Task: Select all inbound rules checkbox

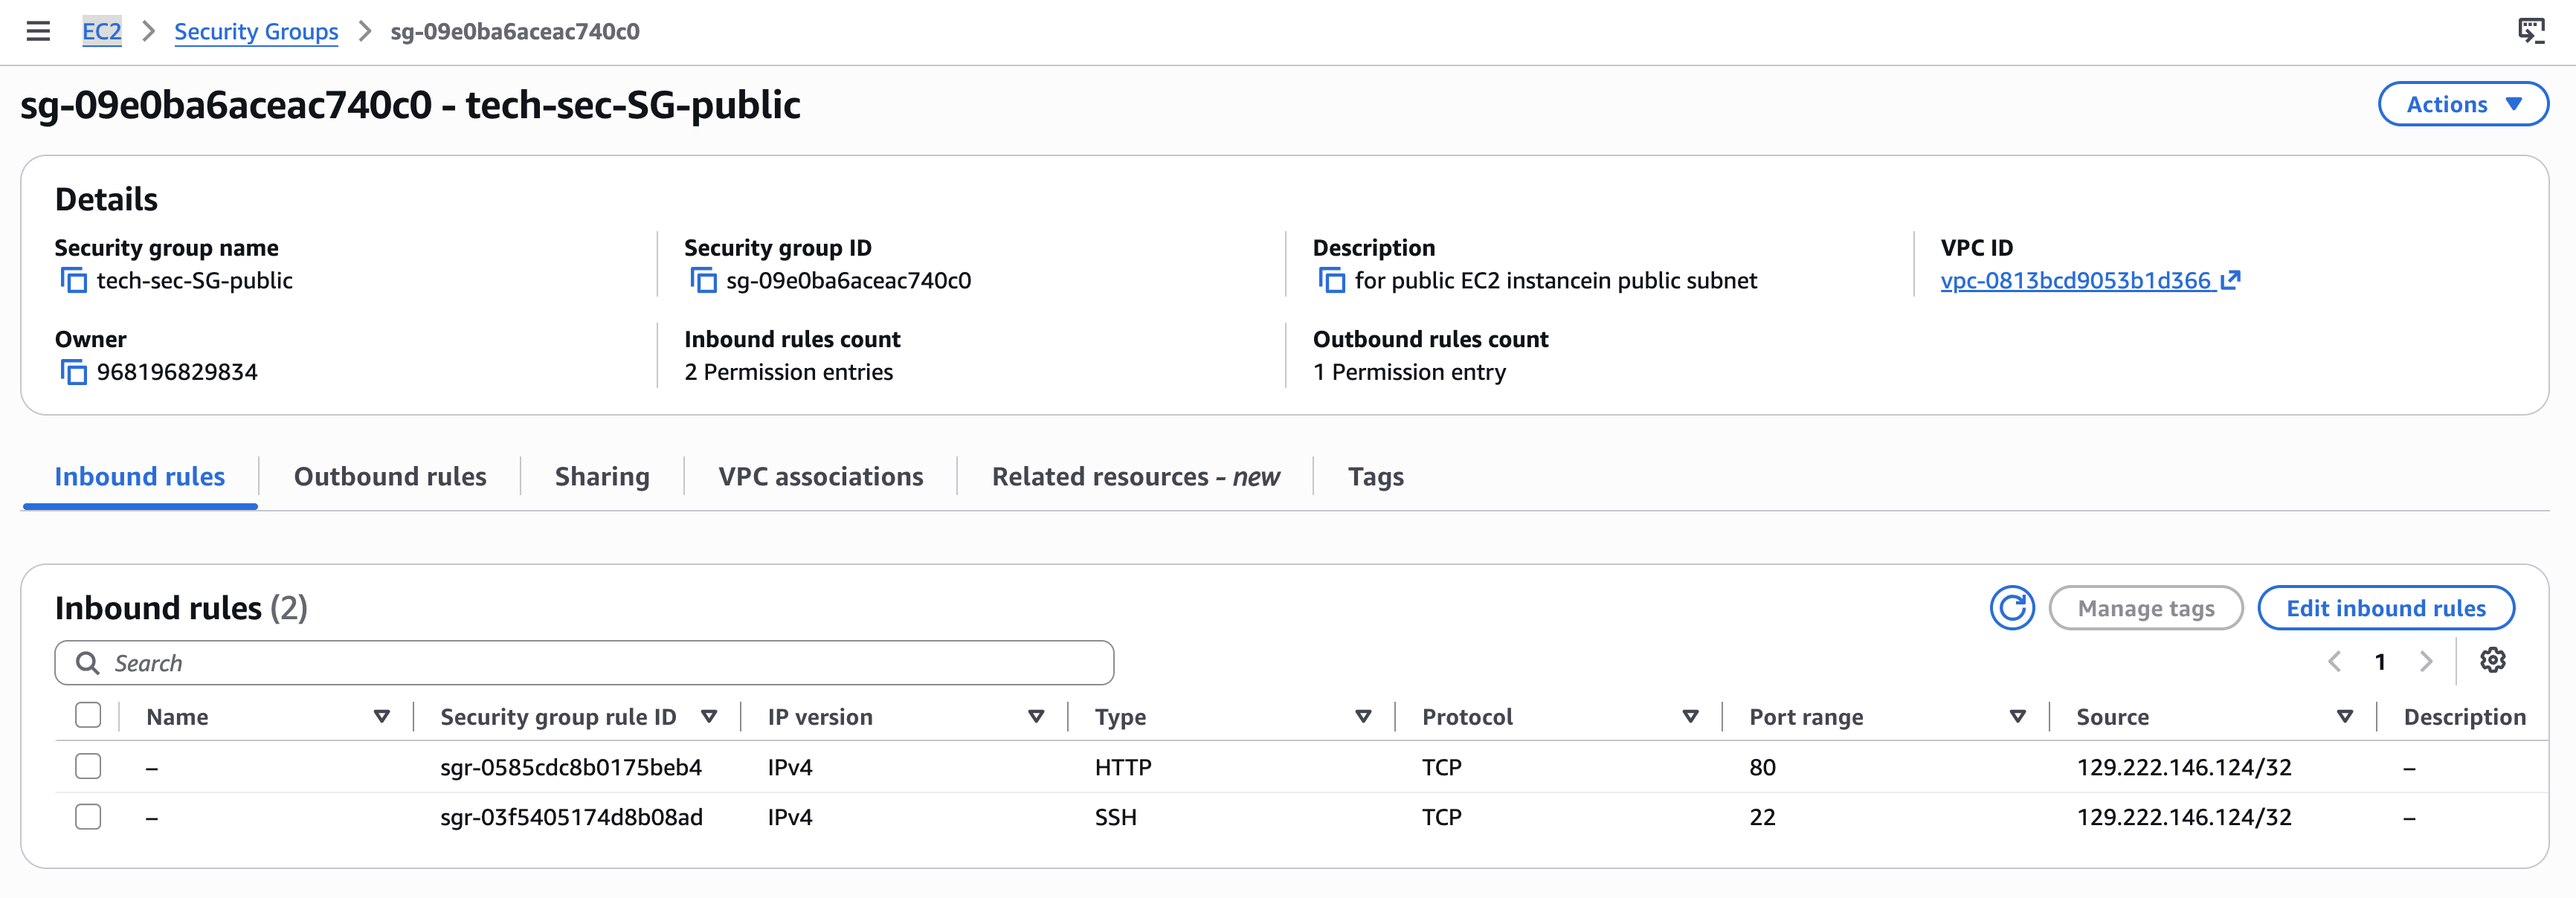Action: pyautogui.click(x=88, y=715)
